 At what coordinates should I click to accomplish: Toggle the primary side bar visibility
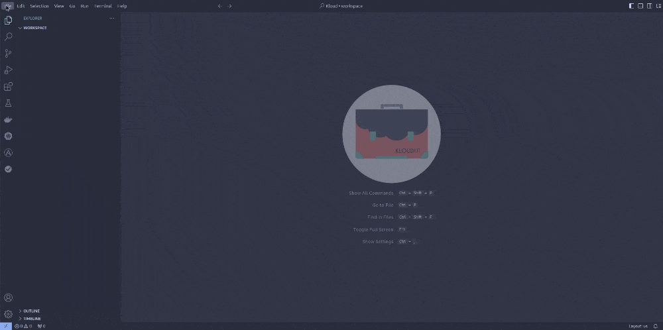point(631,6)
